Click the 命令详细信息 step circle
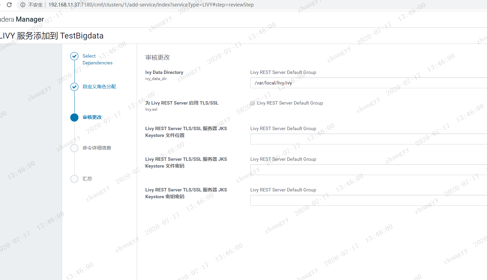This screenshot has width=487, height=280. point(74,148)
